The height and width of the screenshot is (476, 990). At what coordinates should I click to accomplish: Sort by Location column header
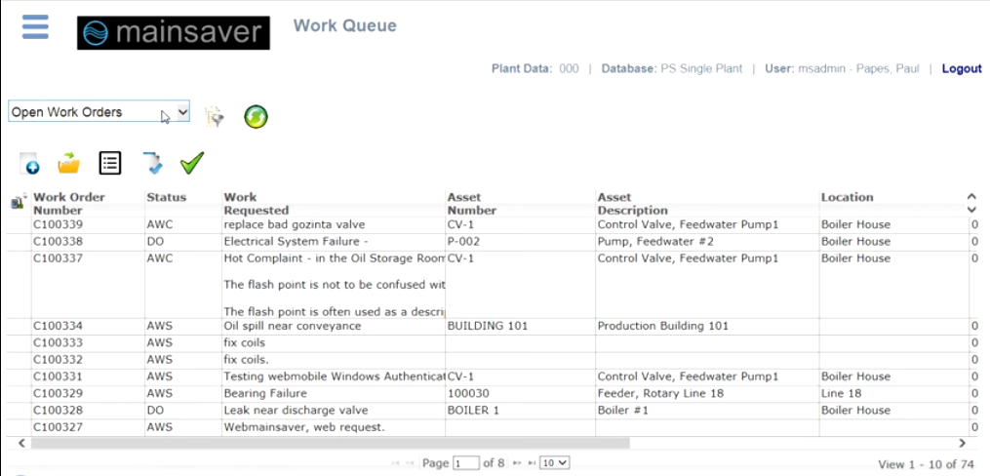click(848, 197)
